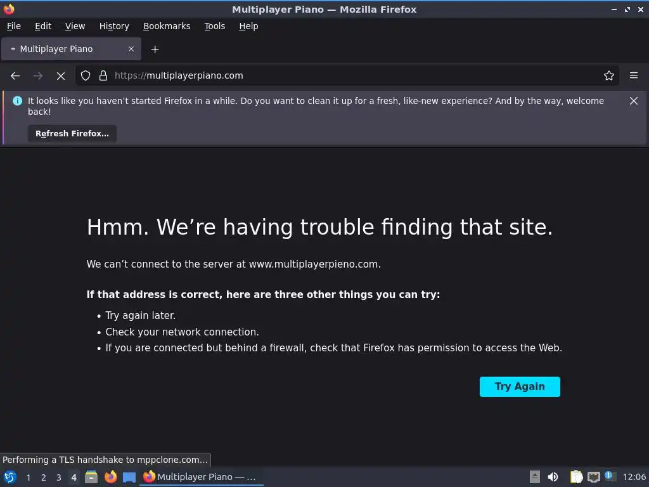Screen dimensions: 649x487
Task: Click the TLS handshake status text
Action: (105, 460)
